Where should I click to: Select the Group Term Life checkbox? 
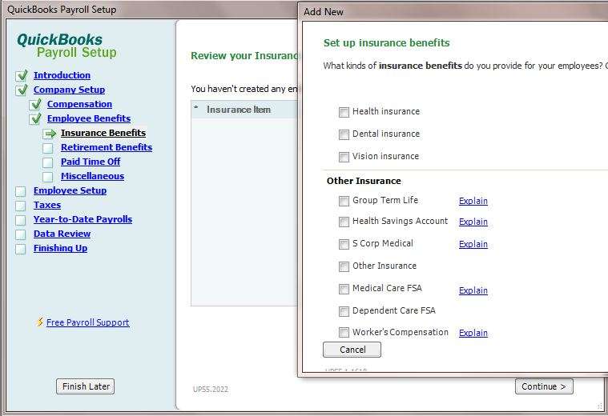[344, 201]
